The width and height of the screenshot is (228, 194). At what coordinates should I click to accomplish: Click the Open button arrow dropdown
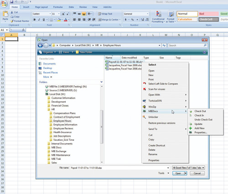186,173
